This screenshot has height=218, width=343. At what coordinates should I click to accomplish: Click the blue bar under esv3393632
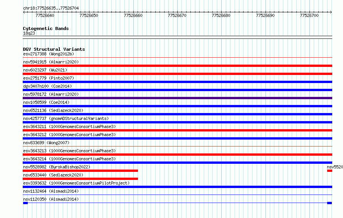click(x=177, y=187)
